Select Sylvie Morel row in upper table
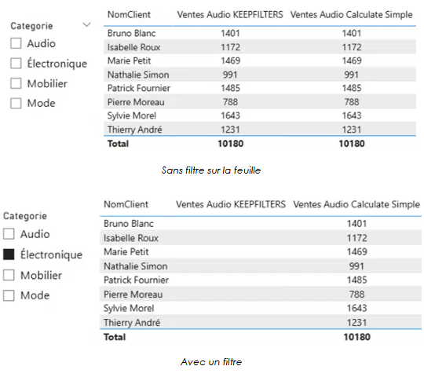424x377 pixels. click(x=260, y=115)
